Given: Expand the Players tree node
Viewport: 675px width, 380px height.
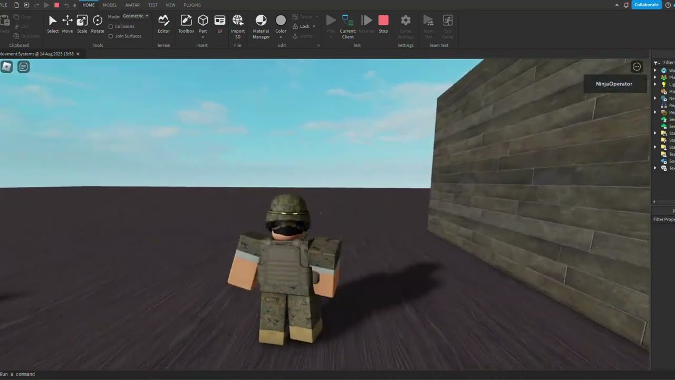Looking at the screenshot, I should [655, 78].
